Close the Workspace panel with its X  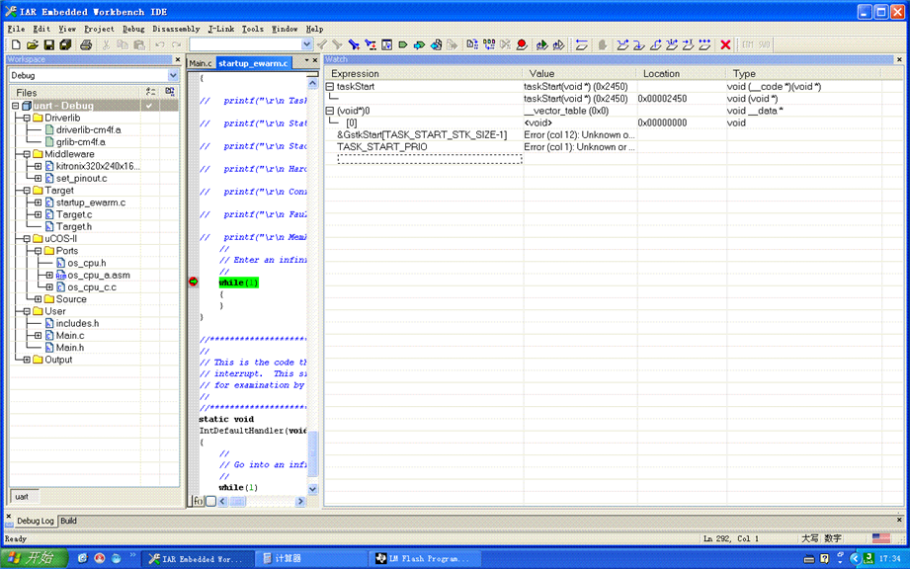pos(178,59)
